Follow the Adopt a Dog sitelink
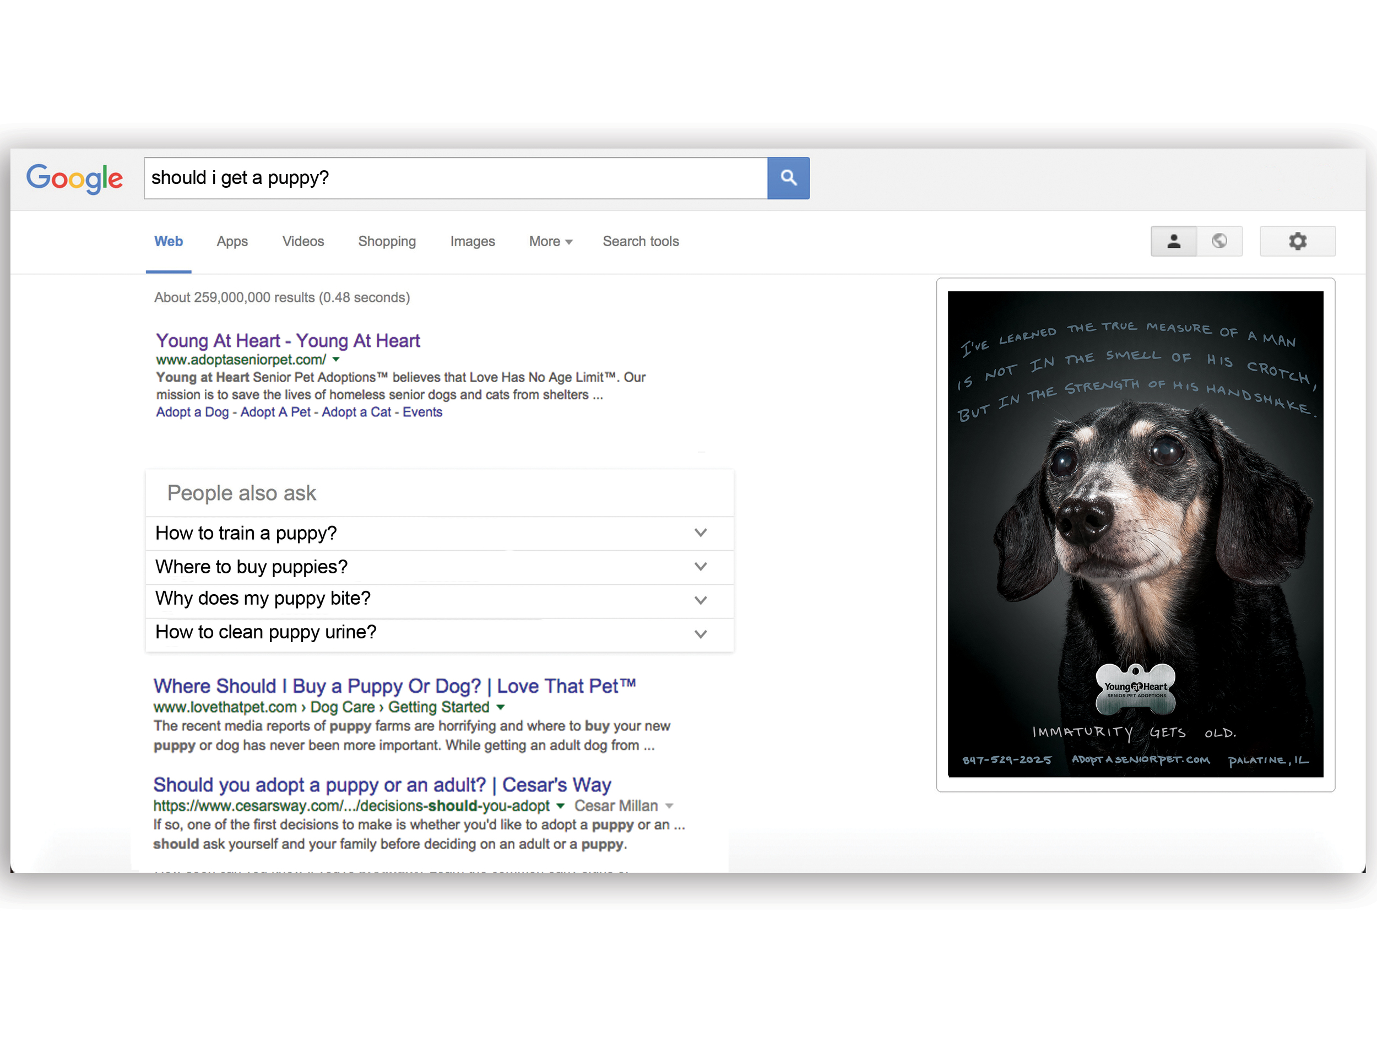Screen dimensions: 1377x1064 192,412
